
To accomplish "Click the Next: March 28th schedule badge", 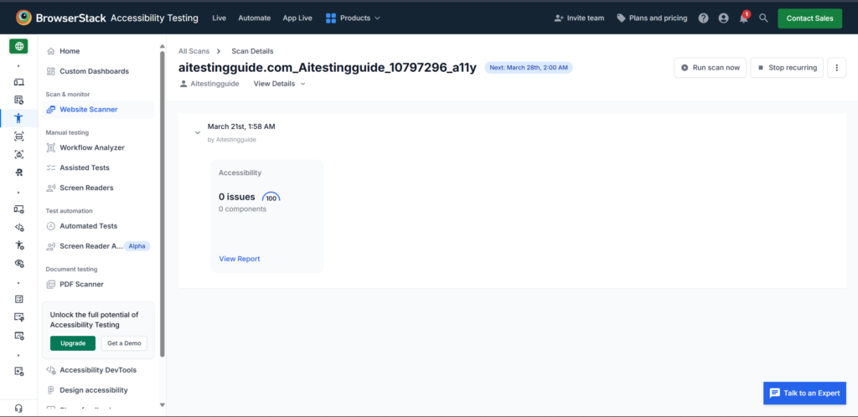I will [529, 68].
